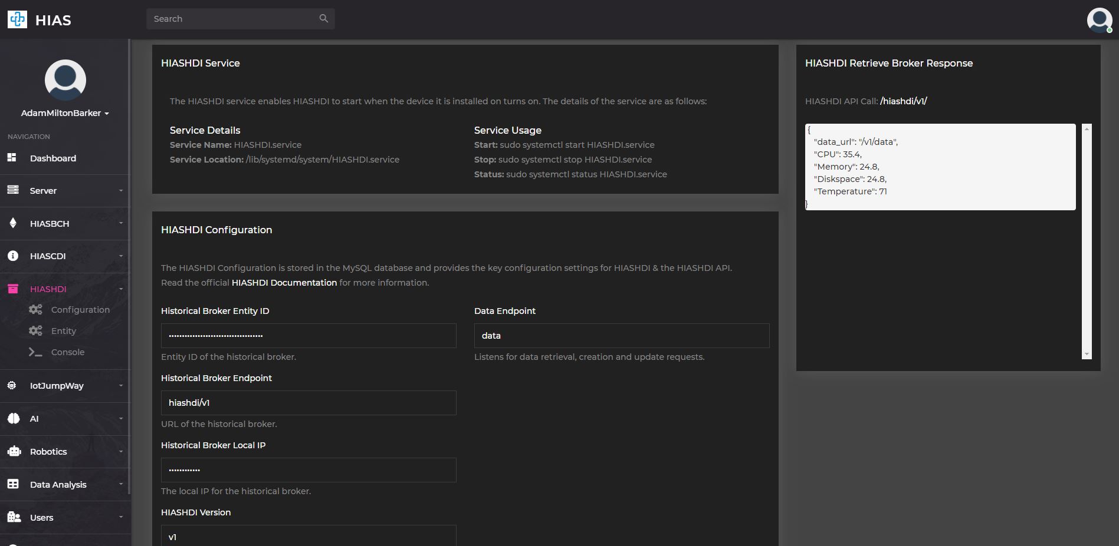The width and height of the screenshot is (1119, 546).
Task: Expand the HIASCDI menu arrow
Action: tap(121, 256)
